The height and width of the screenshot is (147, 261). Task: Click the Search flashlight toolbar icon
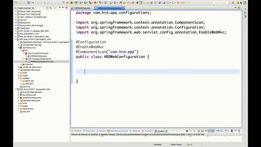(128, 3)
